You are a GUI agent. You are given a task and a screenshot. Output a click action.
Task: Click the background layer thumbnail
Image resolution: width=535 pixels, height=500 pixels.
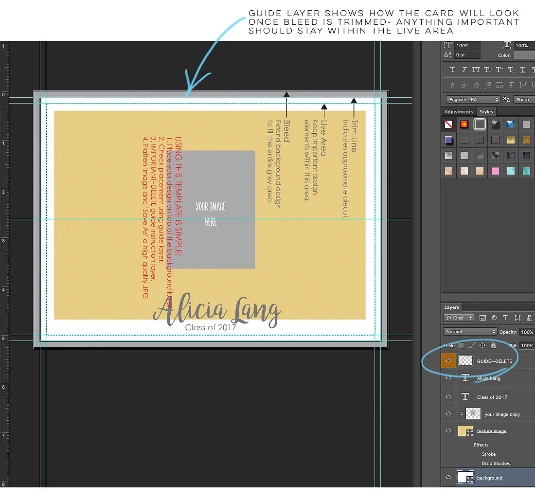coord(465,477)
